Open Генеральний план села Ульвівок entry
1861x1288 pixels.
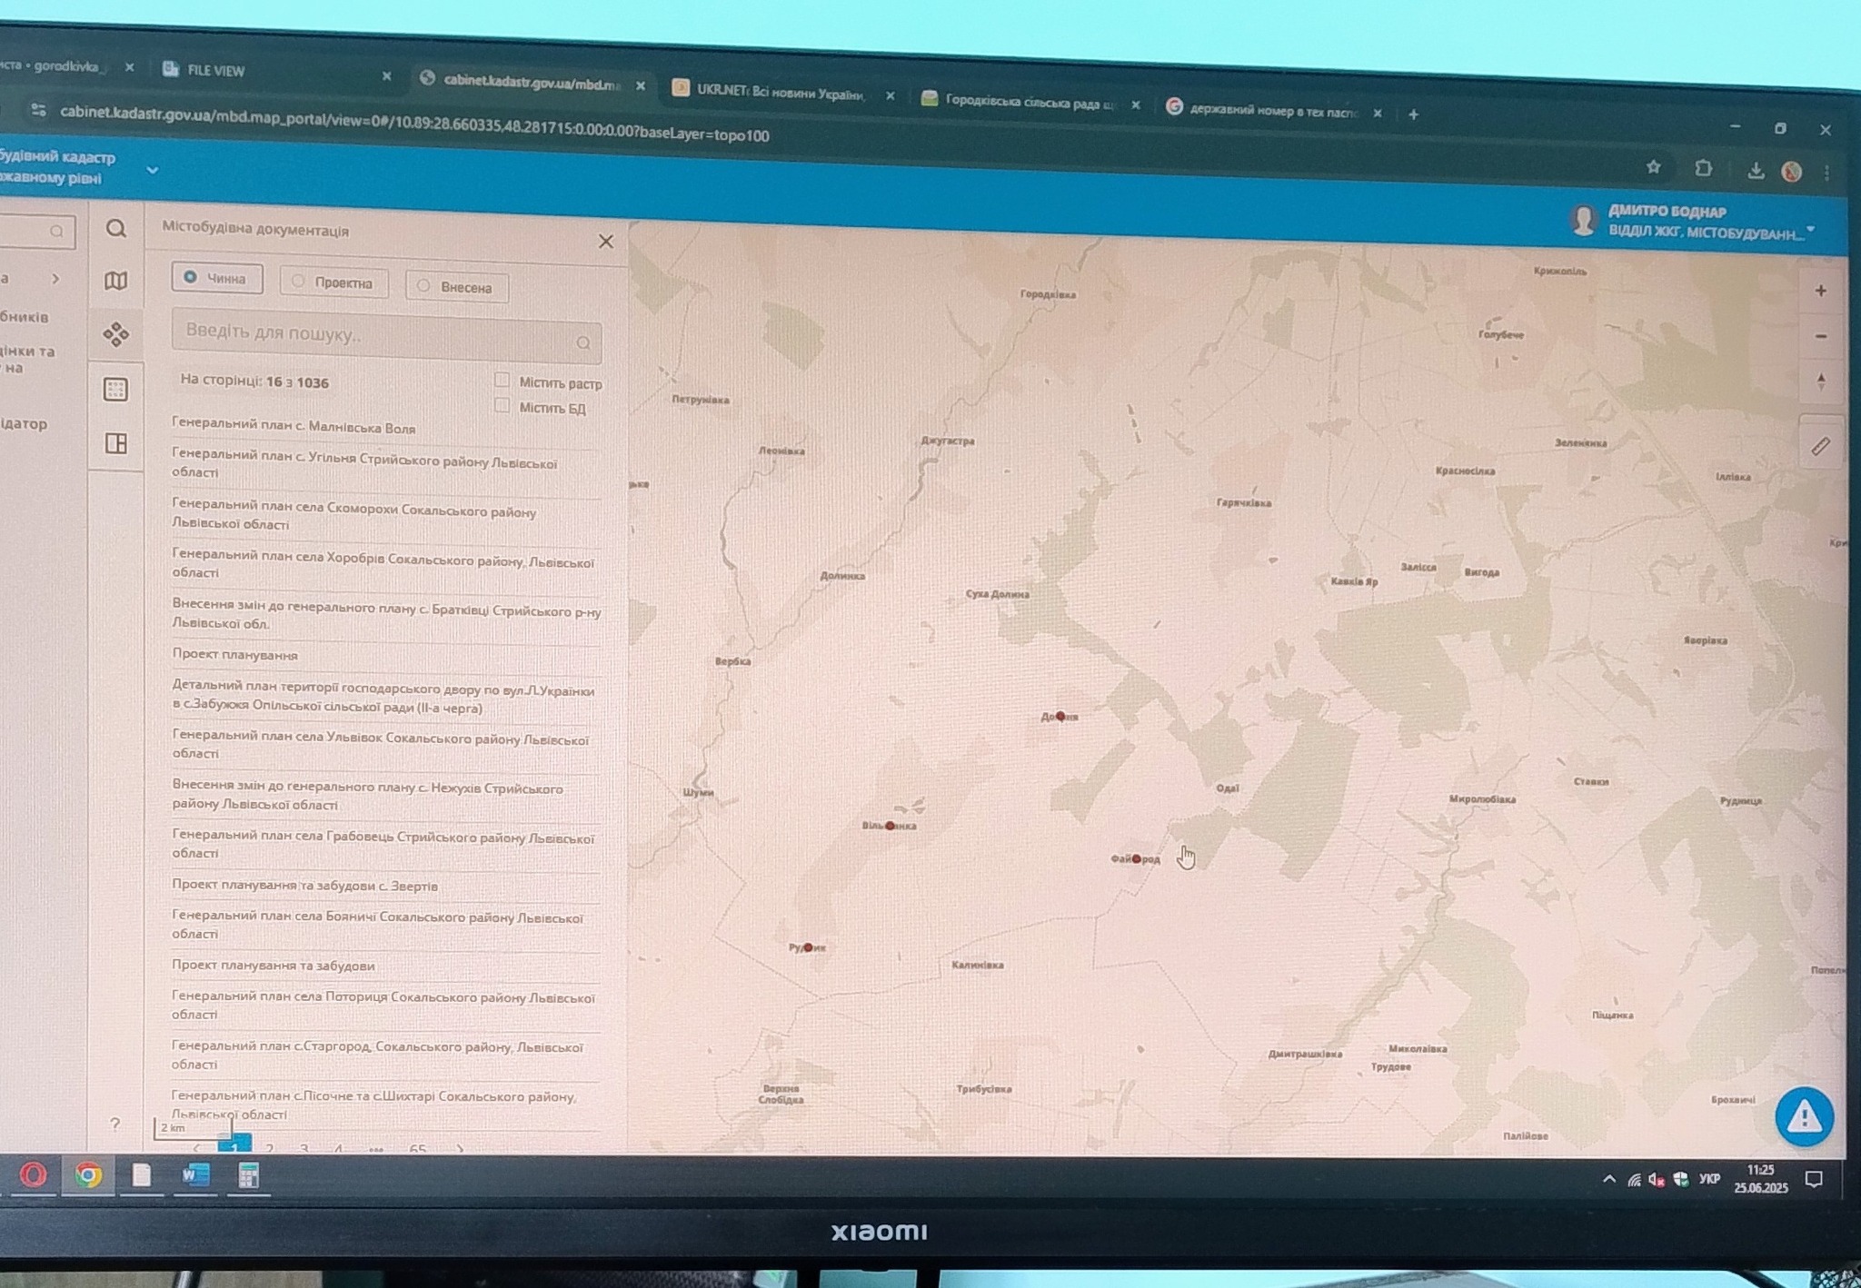click(x=380, y=746)
